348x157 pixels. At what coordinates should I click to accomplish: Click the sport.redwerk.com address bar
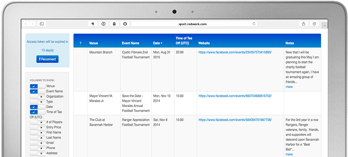click(194, 24)
